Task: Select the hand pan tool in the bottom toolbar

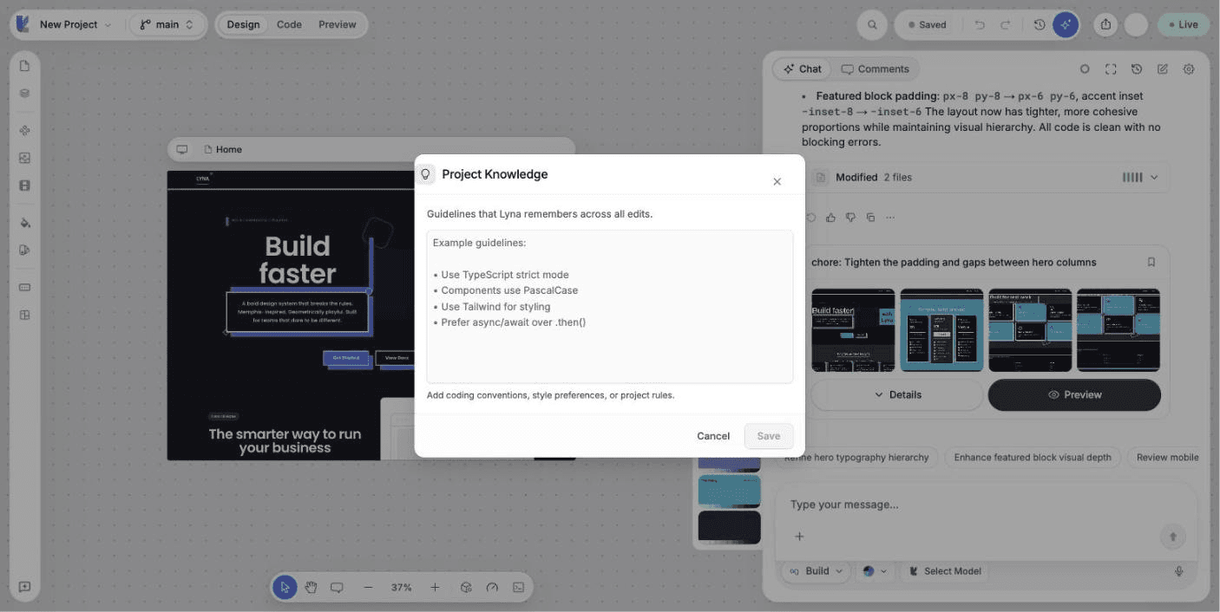Action: click(311, 587)
